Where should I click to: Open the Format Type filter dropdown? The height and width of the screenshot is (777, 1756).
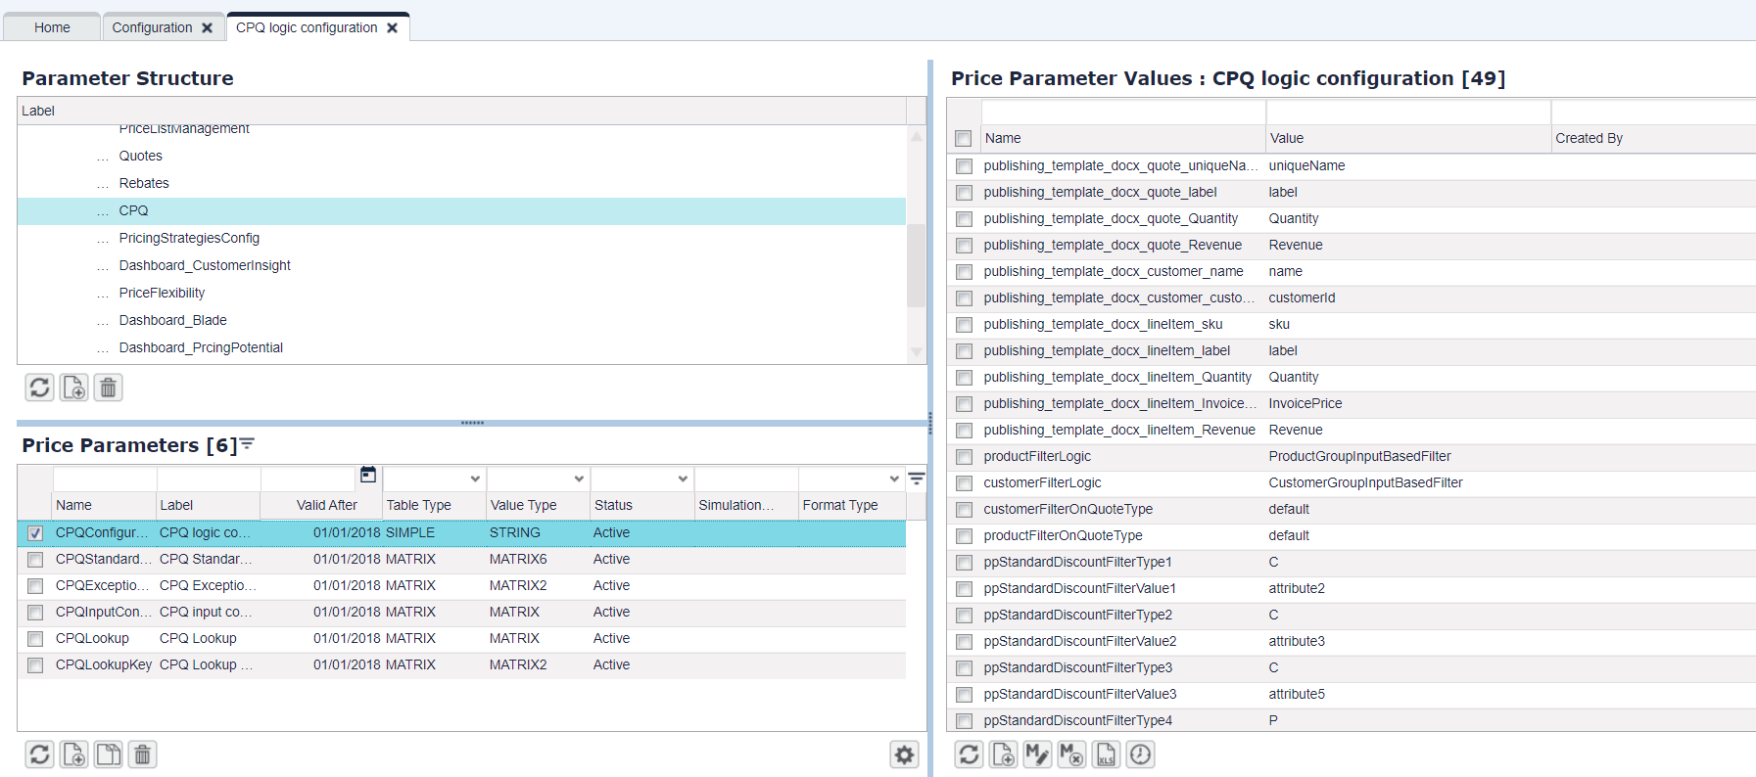pos(893,479)
